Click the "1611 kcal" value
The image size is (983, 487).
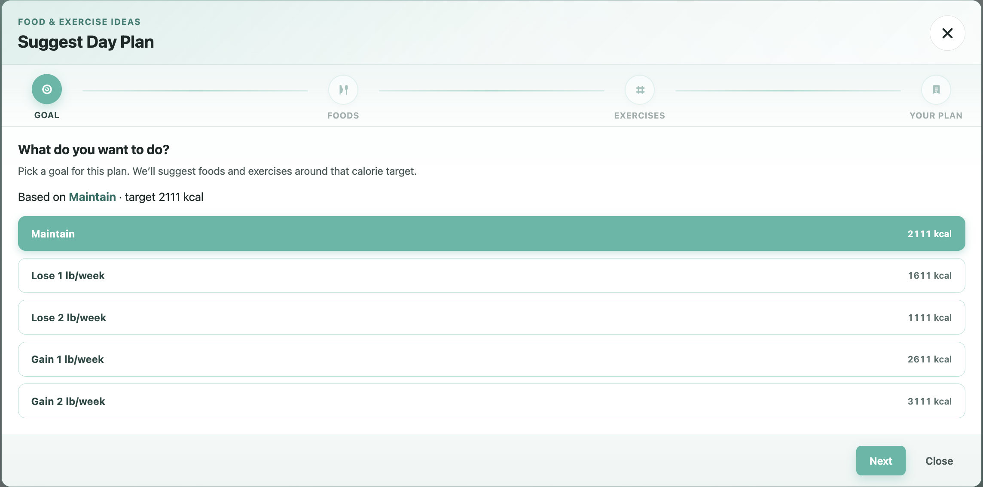[x=930, y=276]
